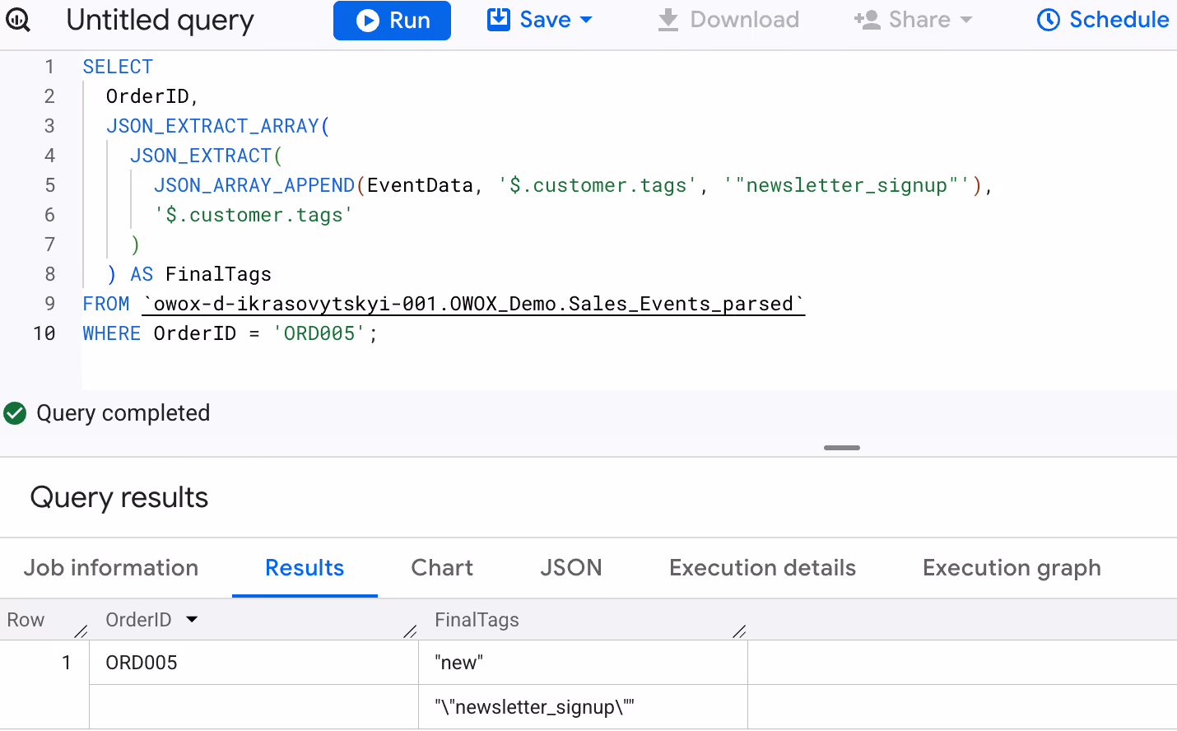Switch to the Job information tab

point(111,568)
